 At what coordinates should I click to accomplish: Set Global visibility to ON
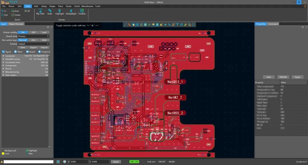[23, 32]
